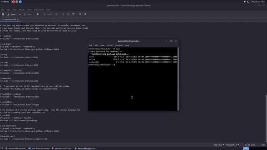Click the gray launcher icon in top panel
The image size is (267, 150).
coord(17,2)
